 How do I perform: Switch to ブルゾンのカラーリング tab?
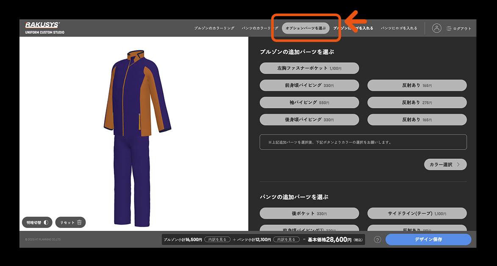(214, 28)
